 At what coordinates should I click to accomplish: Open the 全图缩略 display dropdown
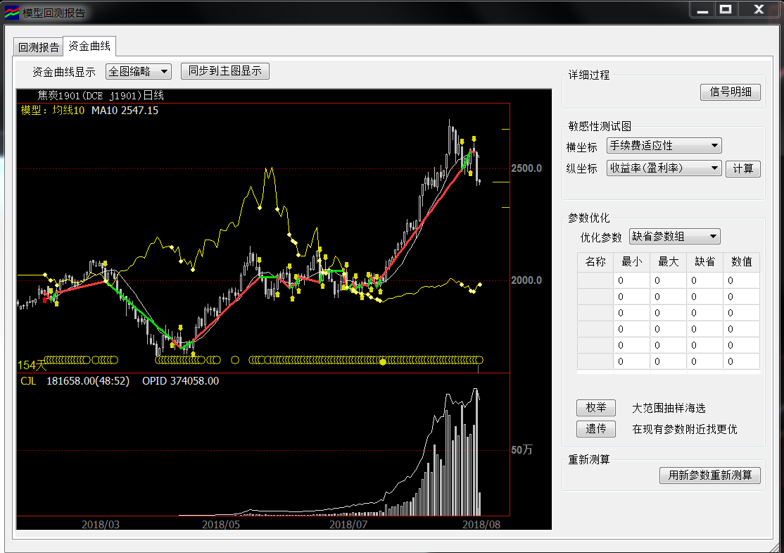coord(139,71)
